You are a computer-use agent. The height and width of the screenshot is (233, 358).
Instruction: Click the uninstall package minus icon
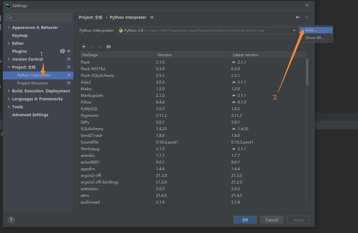coord(92,47)
